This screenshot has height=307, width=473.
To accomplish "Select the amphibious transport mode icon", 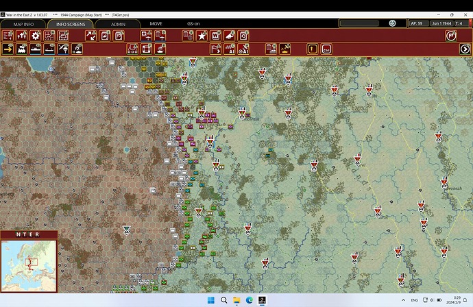I will 49,49.
